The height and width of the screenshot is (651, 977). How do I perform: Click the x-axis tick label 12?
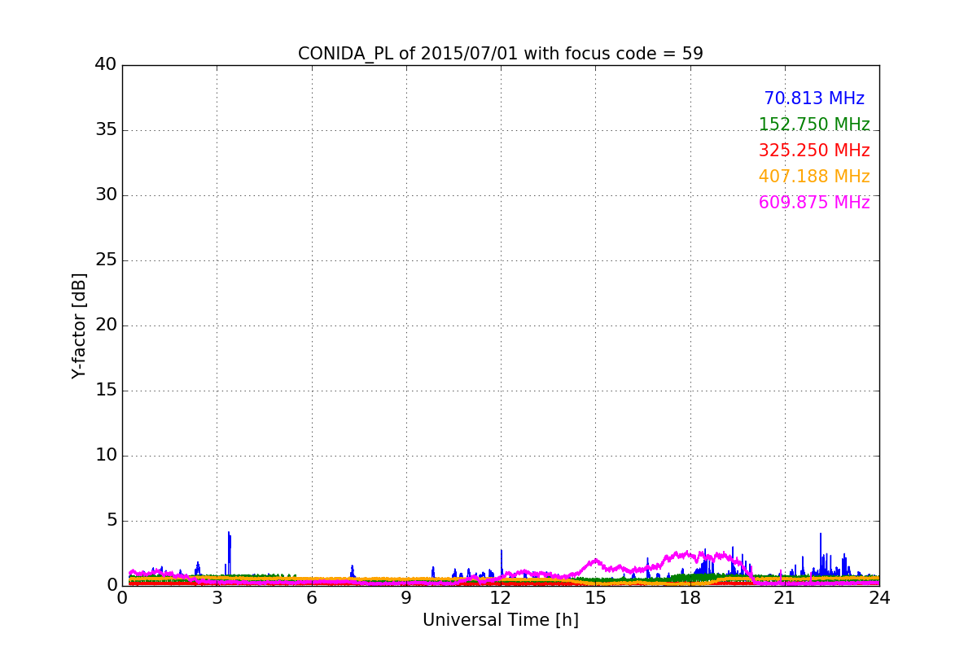pos(501,598)
